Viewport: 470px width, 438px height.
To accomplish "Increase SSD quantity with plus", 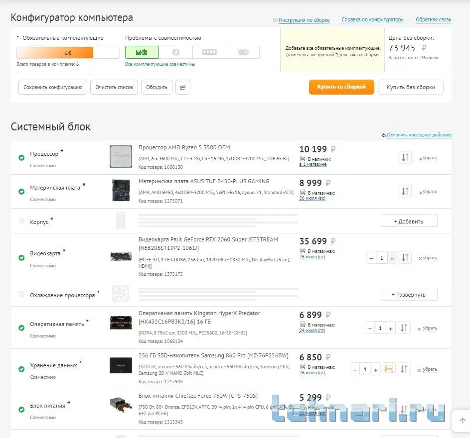I will click(x=376, y=369).
